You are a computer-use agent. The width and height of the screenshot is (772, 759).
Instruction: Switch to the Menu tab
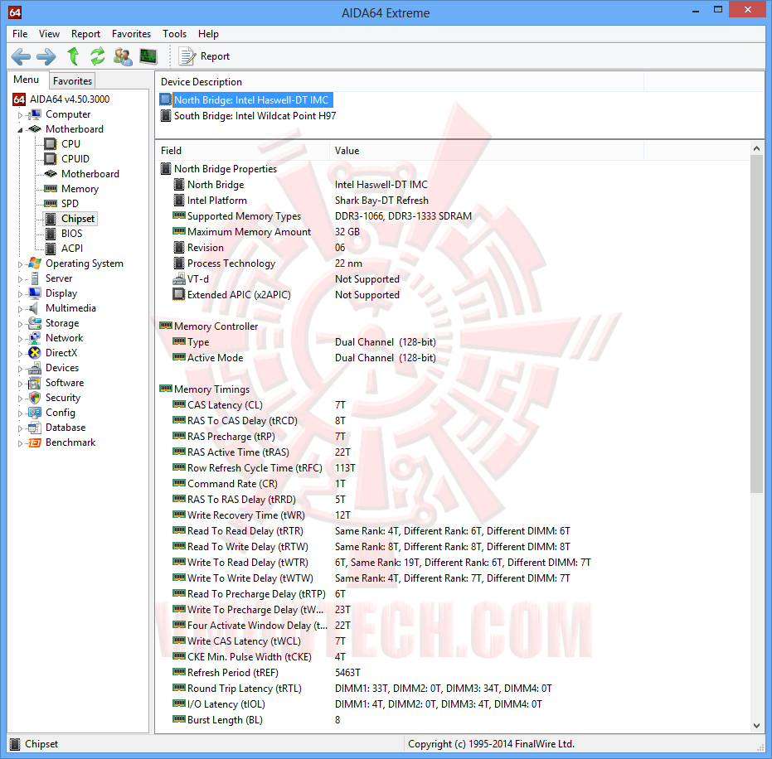click(x=26, y=80)
